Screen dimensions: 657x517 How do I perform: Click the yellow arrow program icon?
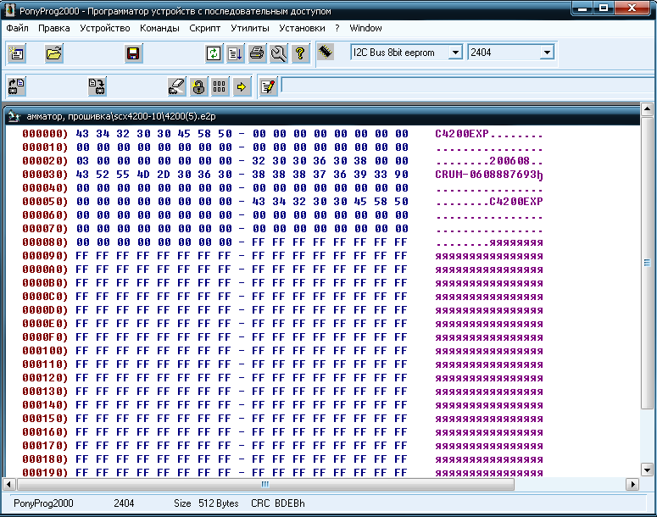point(242,86)
